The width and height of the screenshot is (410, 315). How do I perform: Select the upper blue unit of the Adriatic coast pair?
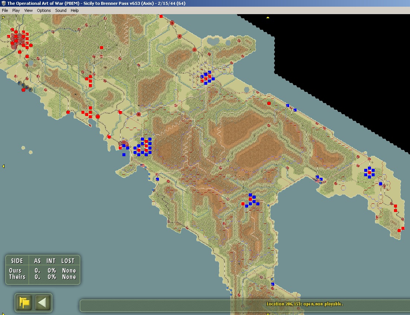pos(288,106)
